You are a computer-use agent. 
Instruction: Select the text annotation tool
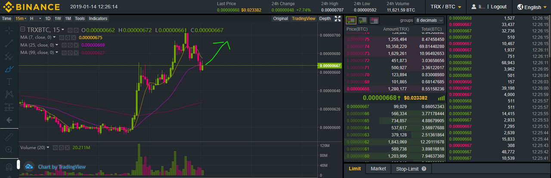[9, 81]
